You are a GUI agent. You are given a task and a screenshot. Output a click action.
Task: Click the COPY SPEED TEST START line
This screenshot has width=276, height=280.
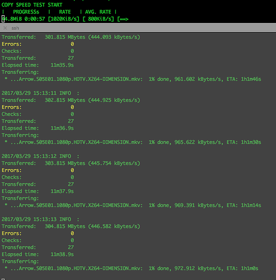pyautogui.click(x=32, y=5)
